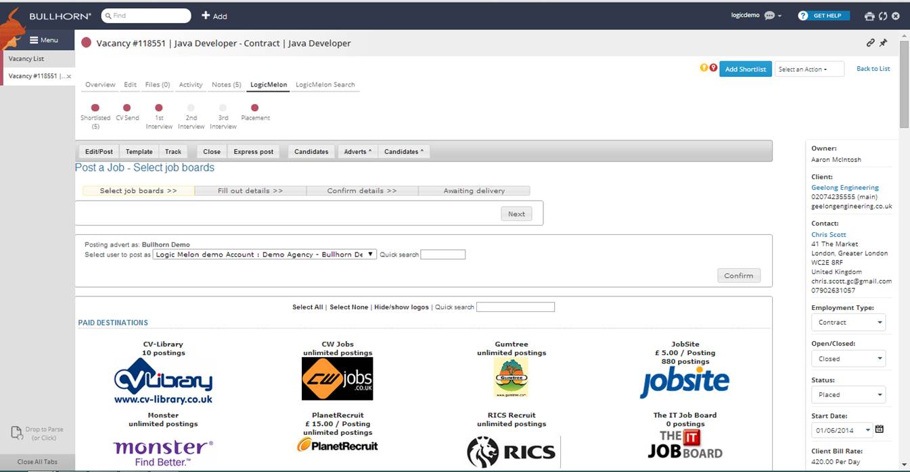Click the Find search field
This screenshot has height=472, width=910.
tap(146, 16)
